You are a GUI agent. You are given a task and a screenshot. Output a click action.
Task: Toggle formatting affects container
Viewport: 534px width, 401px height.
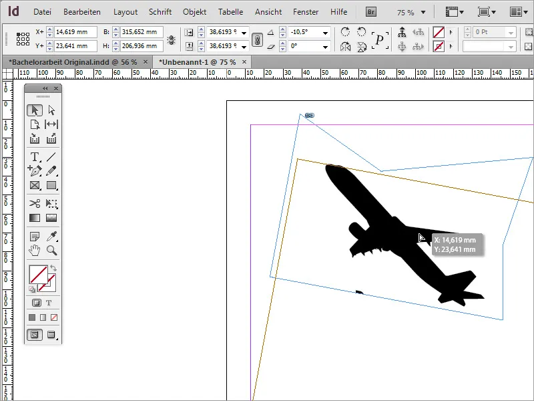tap(36, 303)
